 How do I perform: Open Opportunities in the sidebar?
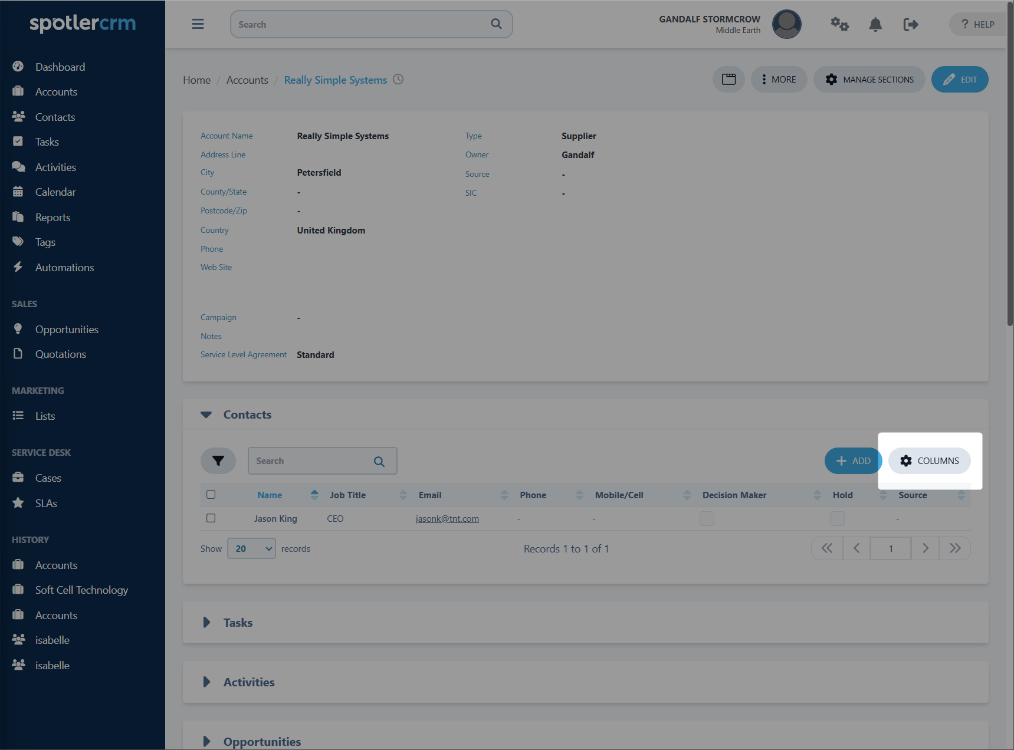pyautogui.click(x=67, y=330)
